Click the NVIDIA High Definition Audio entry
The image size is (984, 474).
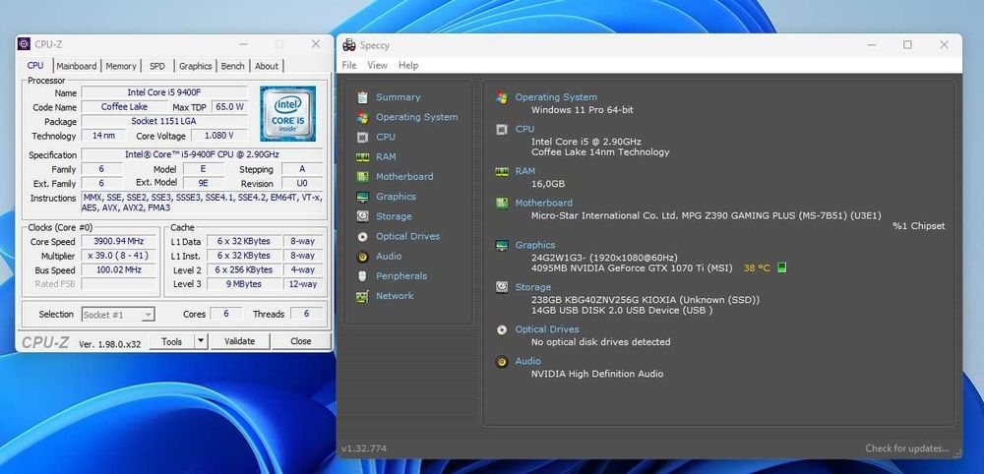[x=597, y=374]
